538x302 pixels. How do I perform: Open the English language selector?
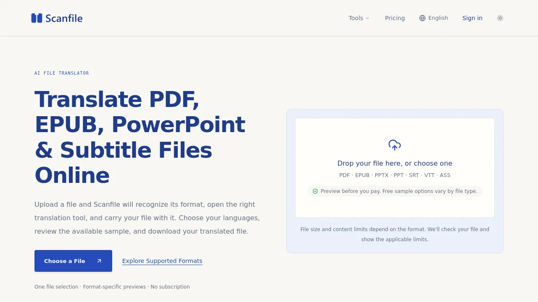[433, 18]
